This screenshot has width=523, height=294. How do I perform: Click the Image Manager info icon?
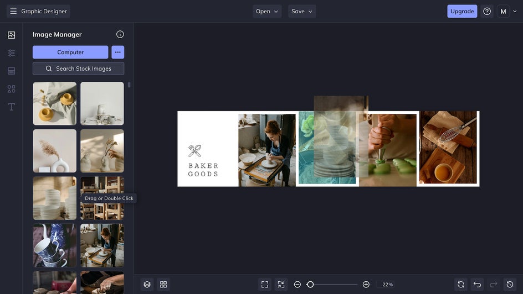point(120,34)
